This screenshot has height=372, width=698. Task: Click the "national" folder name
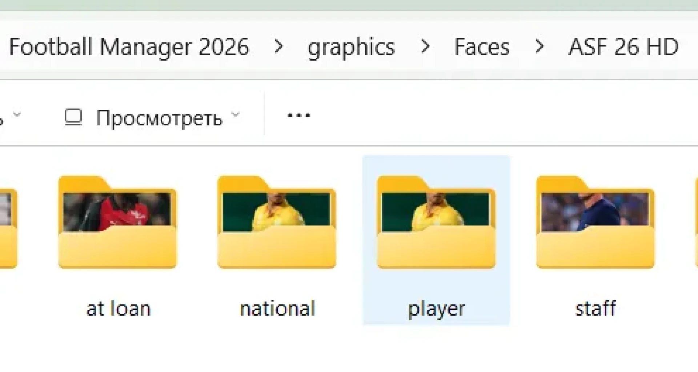tap(277, 309)
